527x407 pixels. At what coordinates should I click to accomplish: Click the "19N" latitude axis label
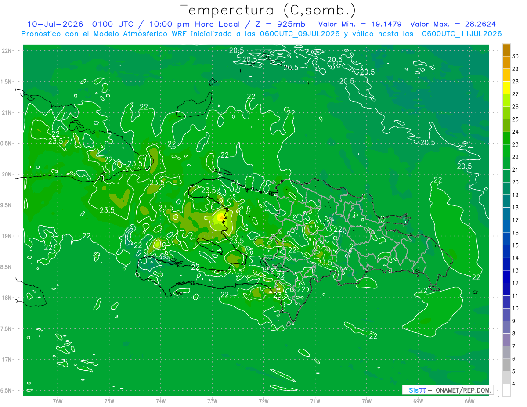pos(7,236)
